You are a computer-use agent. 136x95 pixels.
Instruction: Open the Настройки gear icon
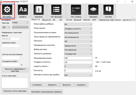coord(7,10)
